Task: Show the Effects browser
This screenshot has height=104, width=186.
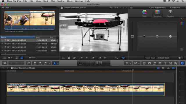Action: [x=144, y=63]
